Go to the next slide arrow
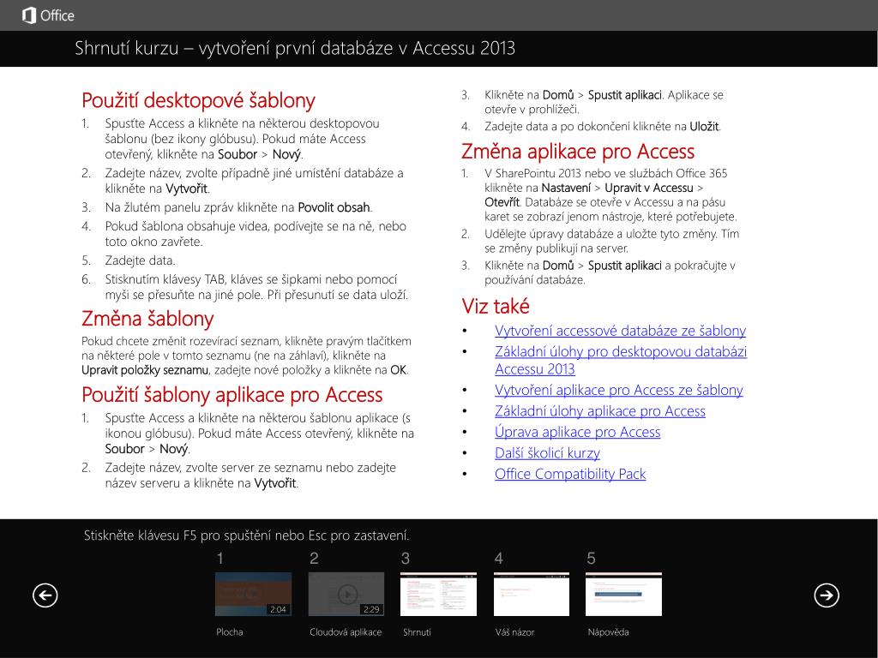The image size is (878, 658). (x=827, y=595)
